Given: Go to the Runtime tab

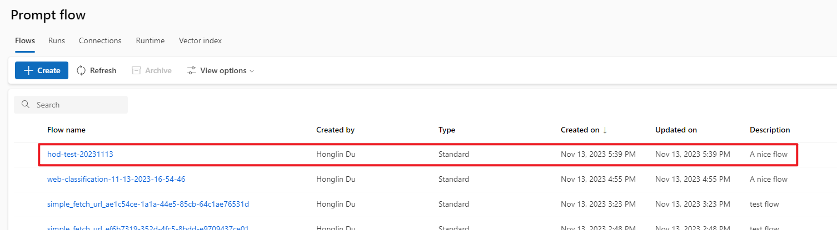Looking at the screenshot, I should (x=150, y=40).
